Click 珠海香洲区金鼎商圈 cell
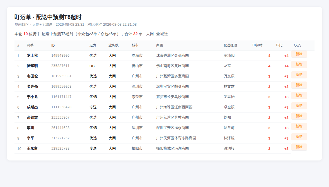Viewport: 329px width, 187px height. point(173,56)
